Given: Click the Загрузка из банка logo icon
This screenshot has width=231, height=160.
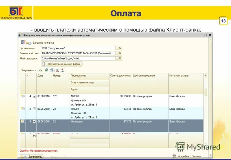Looking at the screenshot, I should pyautogui.click(x=26, y=42).
